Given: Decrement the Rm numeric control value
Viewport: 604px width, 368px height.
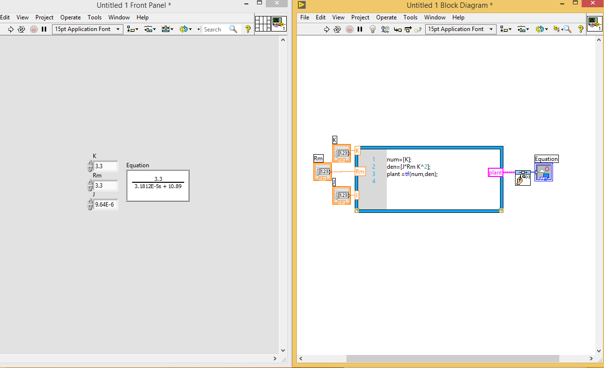Looking at the screenshot, I should 90,188.
